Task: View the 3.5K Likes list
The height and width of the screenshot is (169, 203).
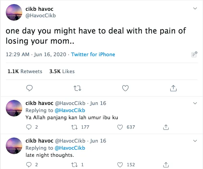Action: [62, 71]
